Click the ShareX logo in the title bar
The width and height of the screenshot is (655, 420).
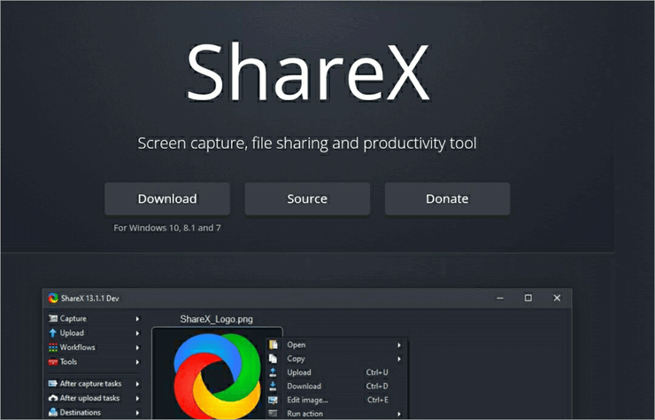click(54, 298)
